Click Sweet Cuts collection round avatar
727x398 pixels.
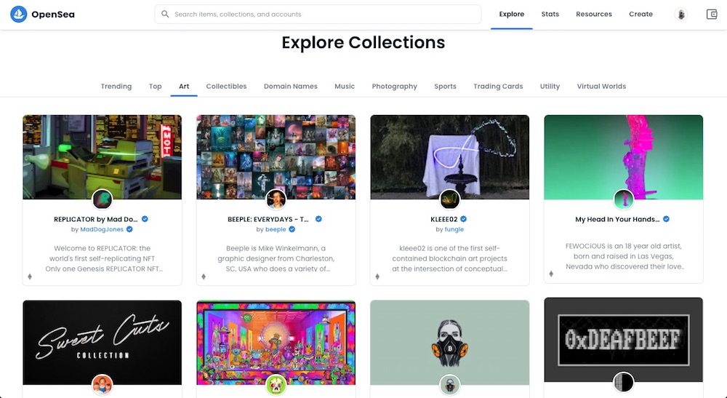click(102, 385)
